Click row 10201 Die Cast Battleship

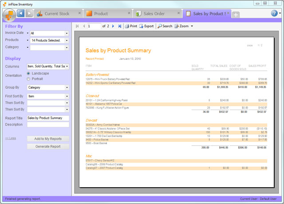pos(176,136)
